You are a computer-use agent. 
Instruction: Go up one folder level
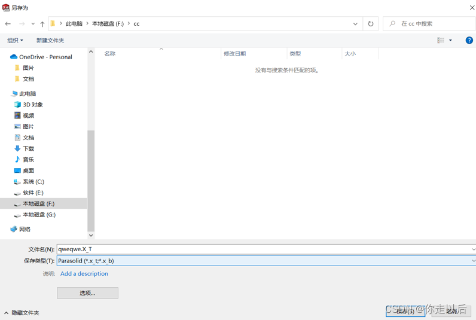42,24
